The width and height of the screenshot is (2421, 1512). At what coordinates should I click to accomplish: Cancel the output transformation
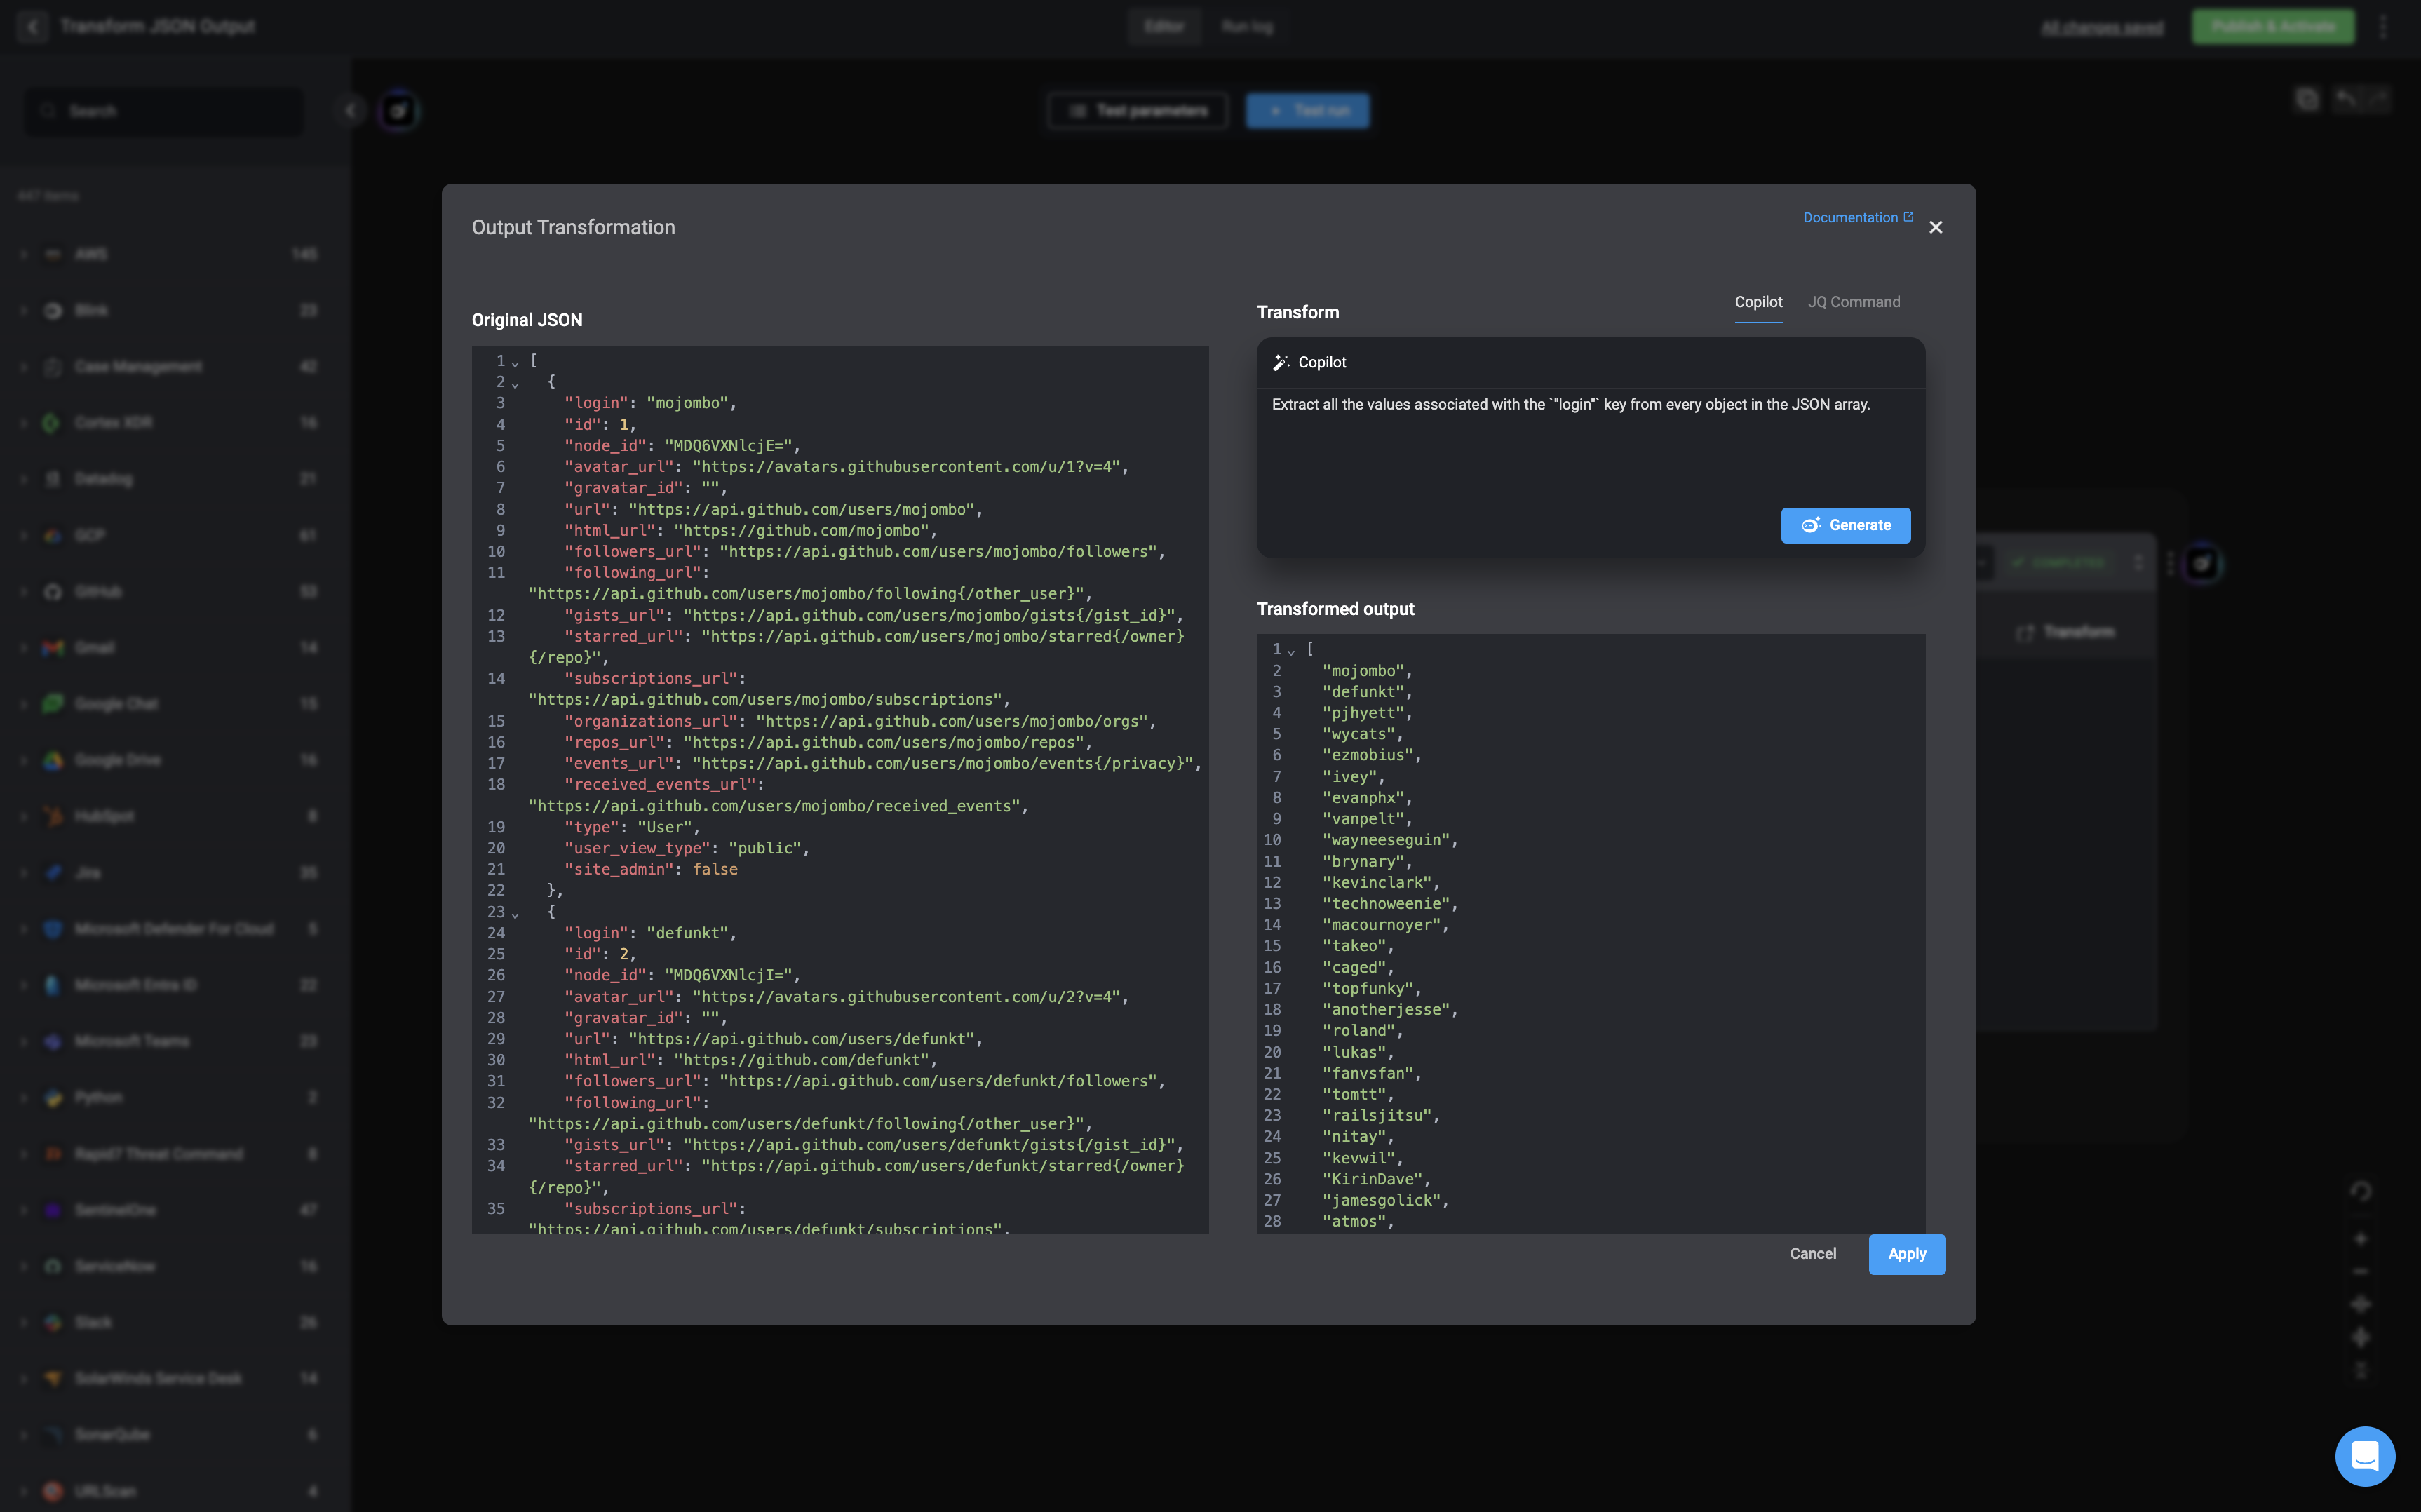1812,1253
